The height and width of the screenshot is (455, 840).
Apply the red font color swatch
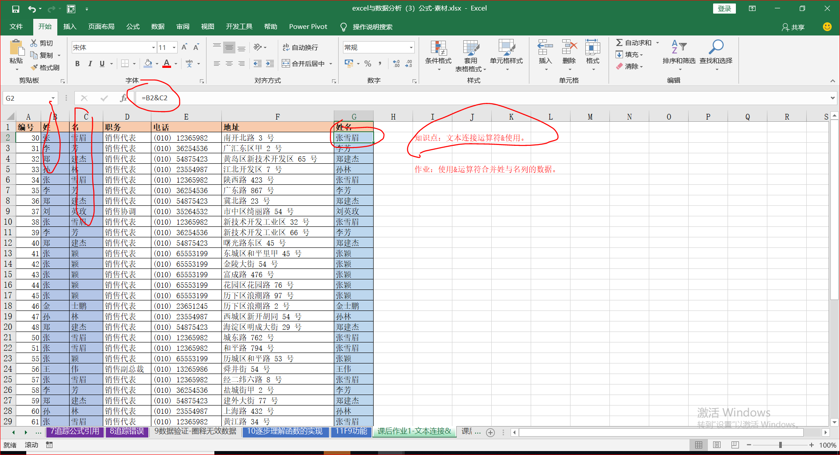pos(167,64)
